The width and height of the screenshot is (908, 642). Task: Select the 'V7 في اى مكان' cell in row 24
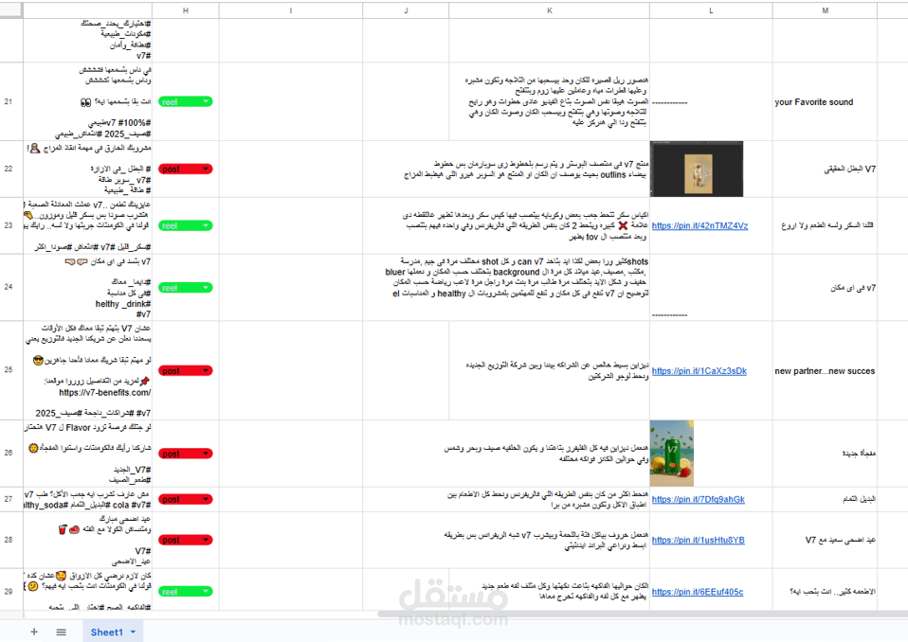(x=825, y=288)
